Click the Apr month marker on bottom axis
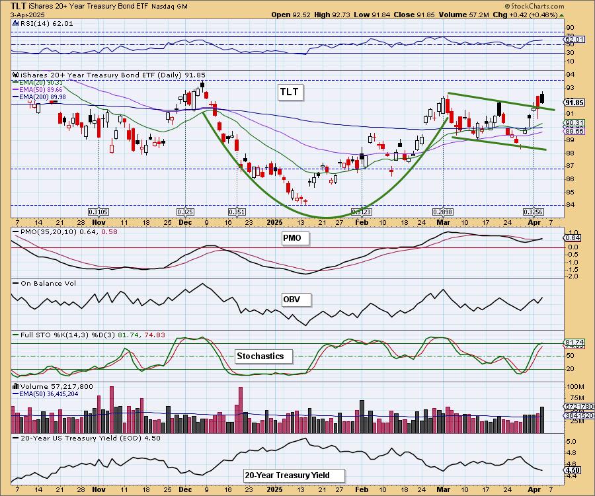Viewport: 595px width, 496px height. click(534, 489)
